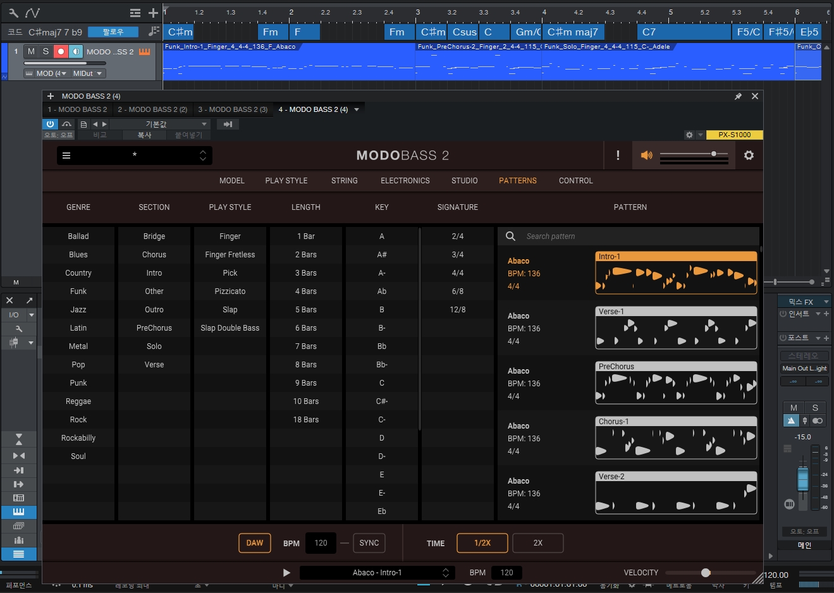Viewport: 834px width, 593px height.
Task: Mute the main channel with M
Action: click(794, 408)
